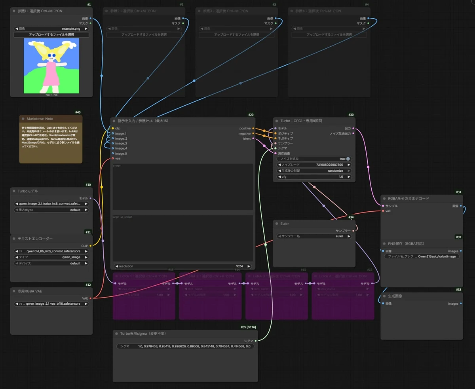The width and height of the screenshot is (475, 389).
Task: Collapse the テキストエンコーダー node with its dot
Action: pos(14,239)
